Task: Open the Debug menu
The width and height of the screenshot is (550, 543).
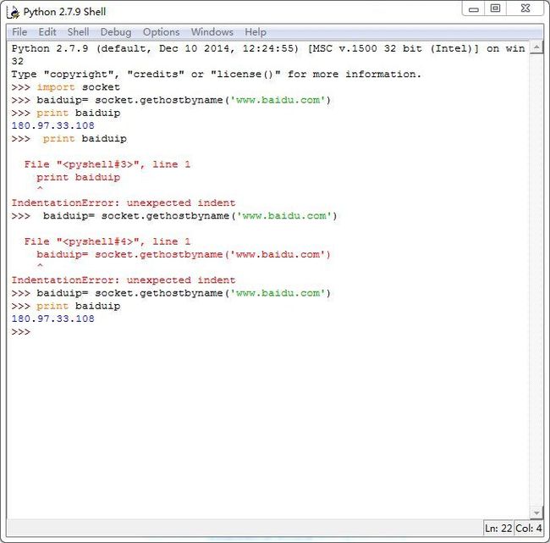Action: pyautogui.click(x=116, y=32)
